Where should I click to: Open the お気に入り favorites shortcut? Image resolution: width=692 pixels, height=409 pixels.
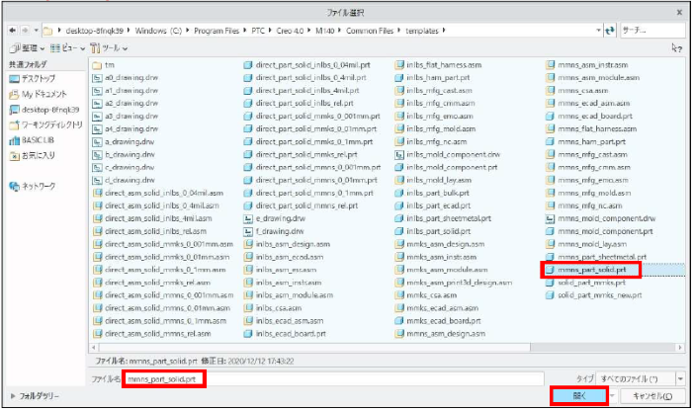37,155
